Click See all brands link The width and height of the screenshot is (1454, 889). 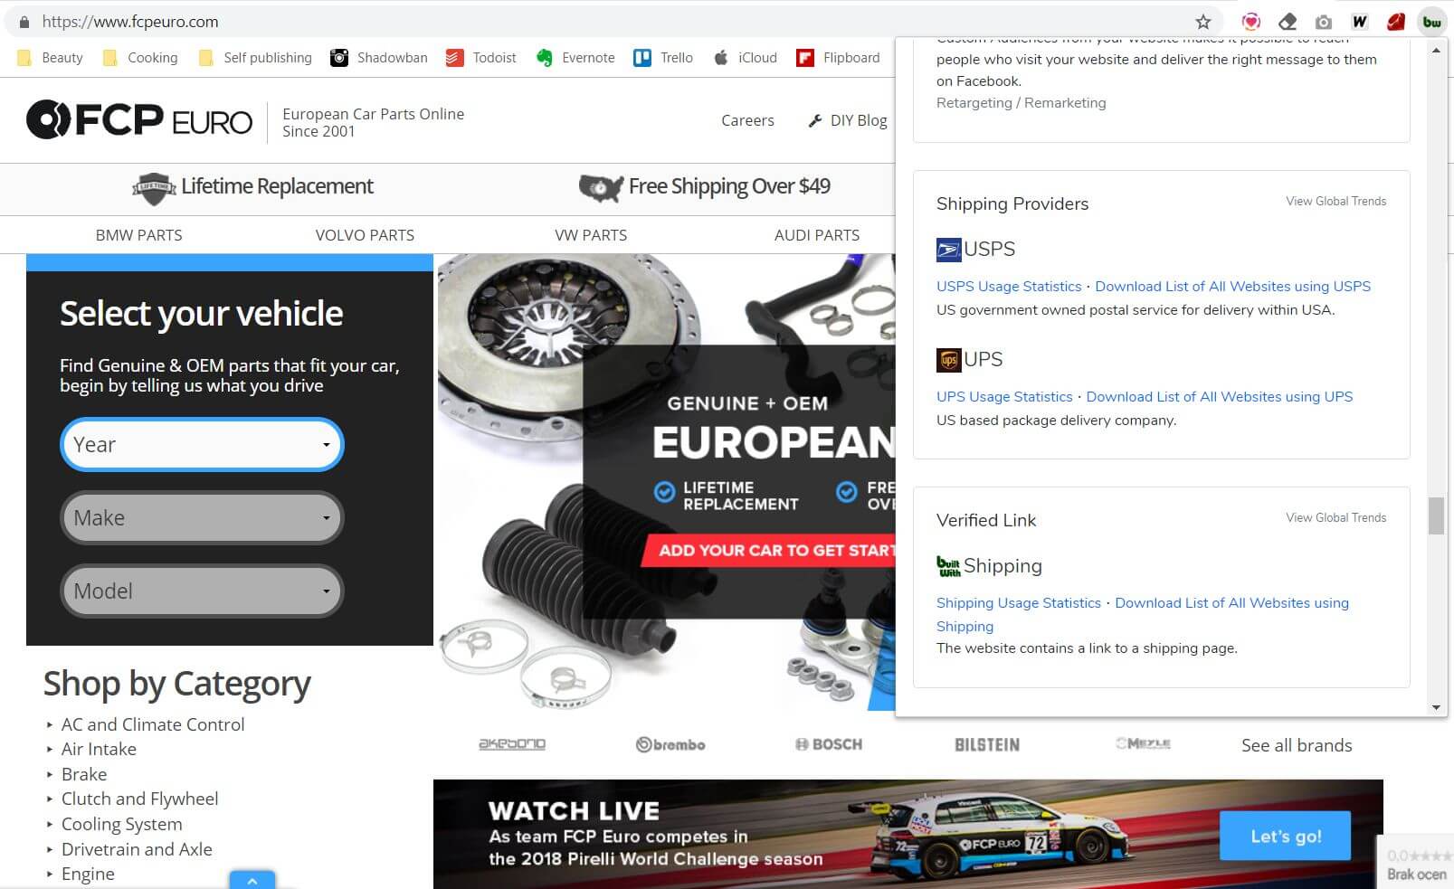point(1297,745)
